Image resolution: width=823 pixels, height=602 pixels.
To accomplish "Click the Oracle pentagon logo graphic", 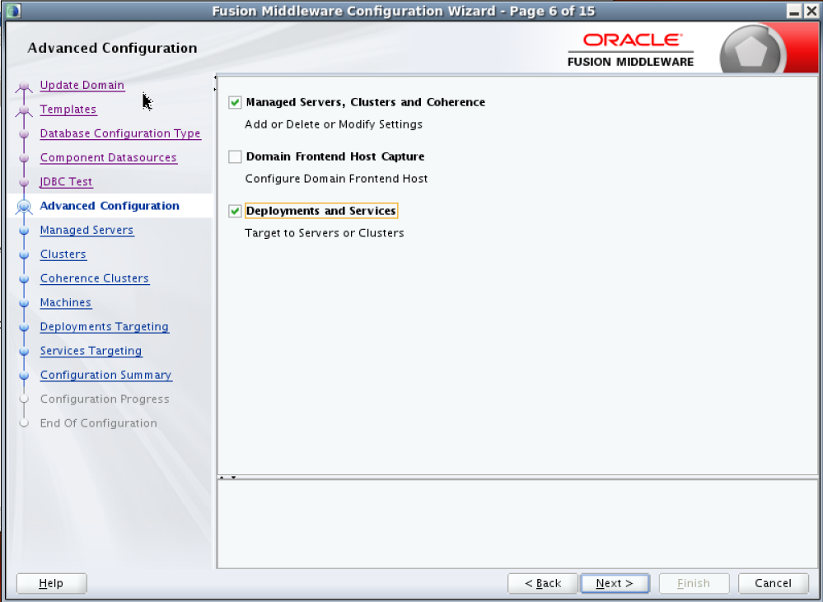I will point(752,50).
